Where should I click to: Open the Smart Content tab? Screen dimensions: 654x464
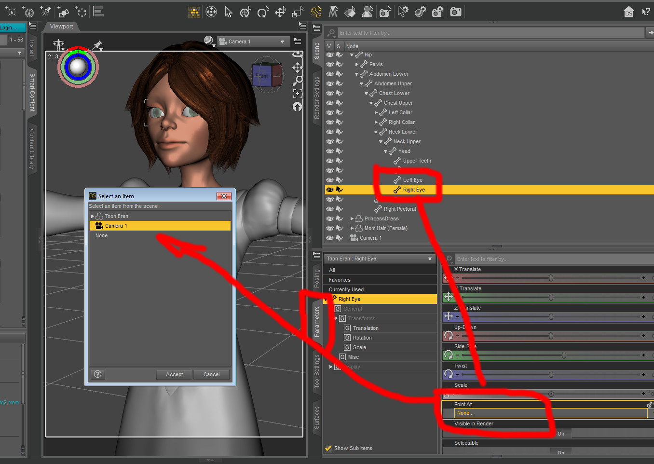pyautogui.click(x=32, y=93)
